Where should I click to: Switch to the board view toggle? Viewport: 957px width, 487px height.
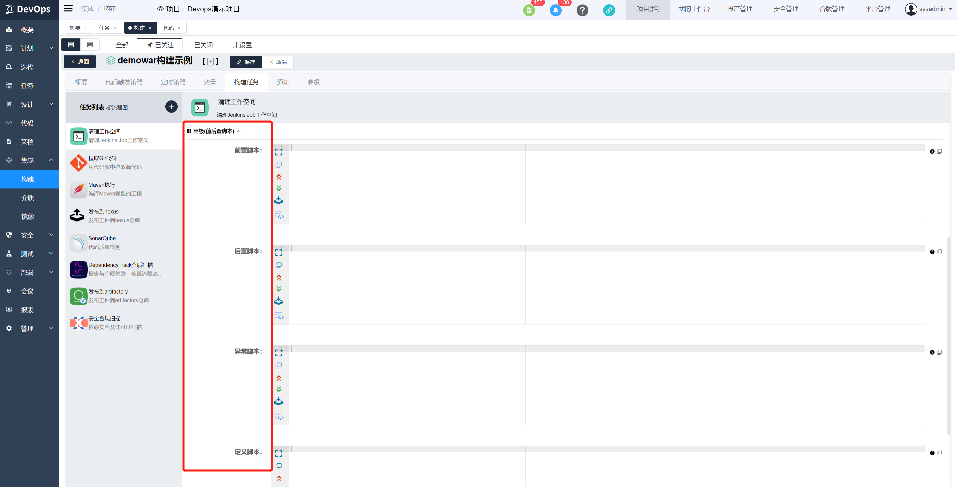[x=90, y=45]
